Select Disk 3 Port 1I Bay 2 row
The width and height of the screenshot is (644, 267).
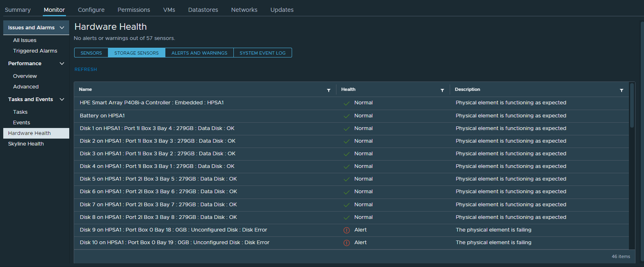click(352, 154)
